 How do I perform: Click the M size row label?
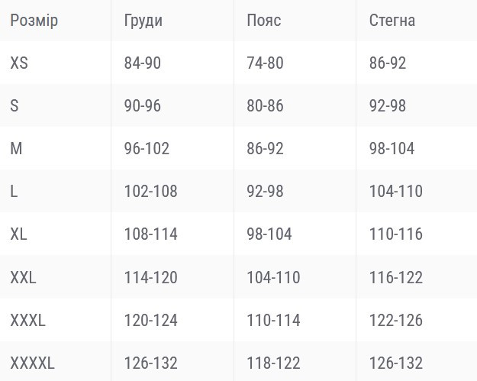point(16,148)
